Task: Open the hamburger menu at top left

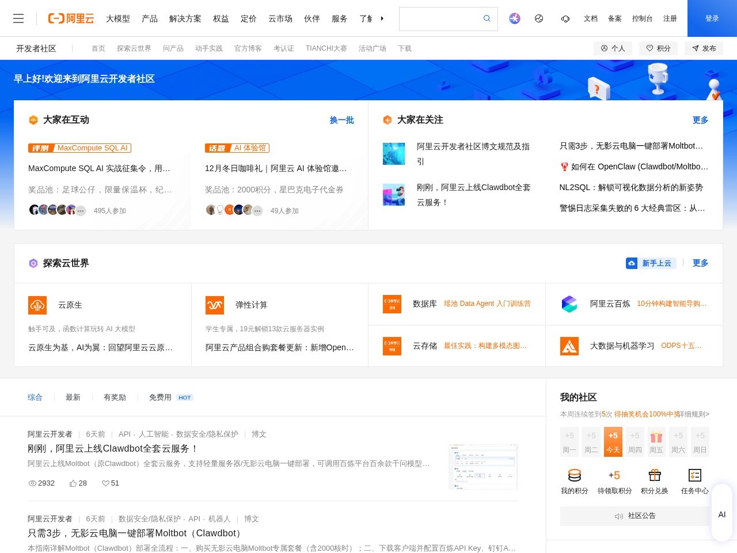Action: coord(18,18)
